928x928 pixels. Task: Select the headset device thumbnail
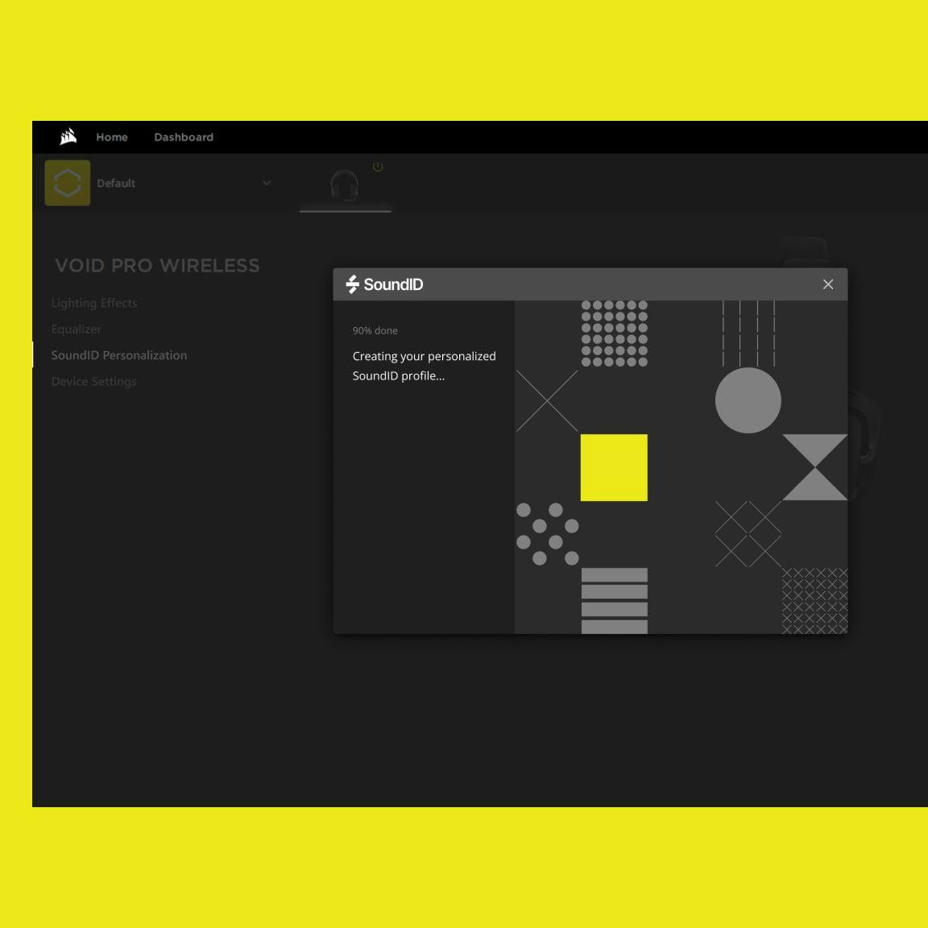pos(345,185)
